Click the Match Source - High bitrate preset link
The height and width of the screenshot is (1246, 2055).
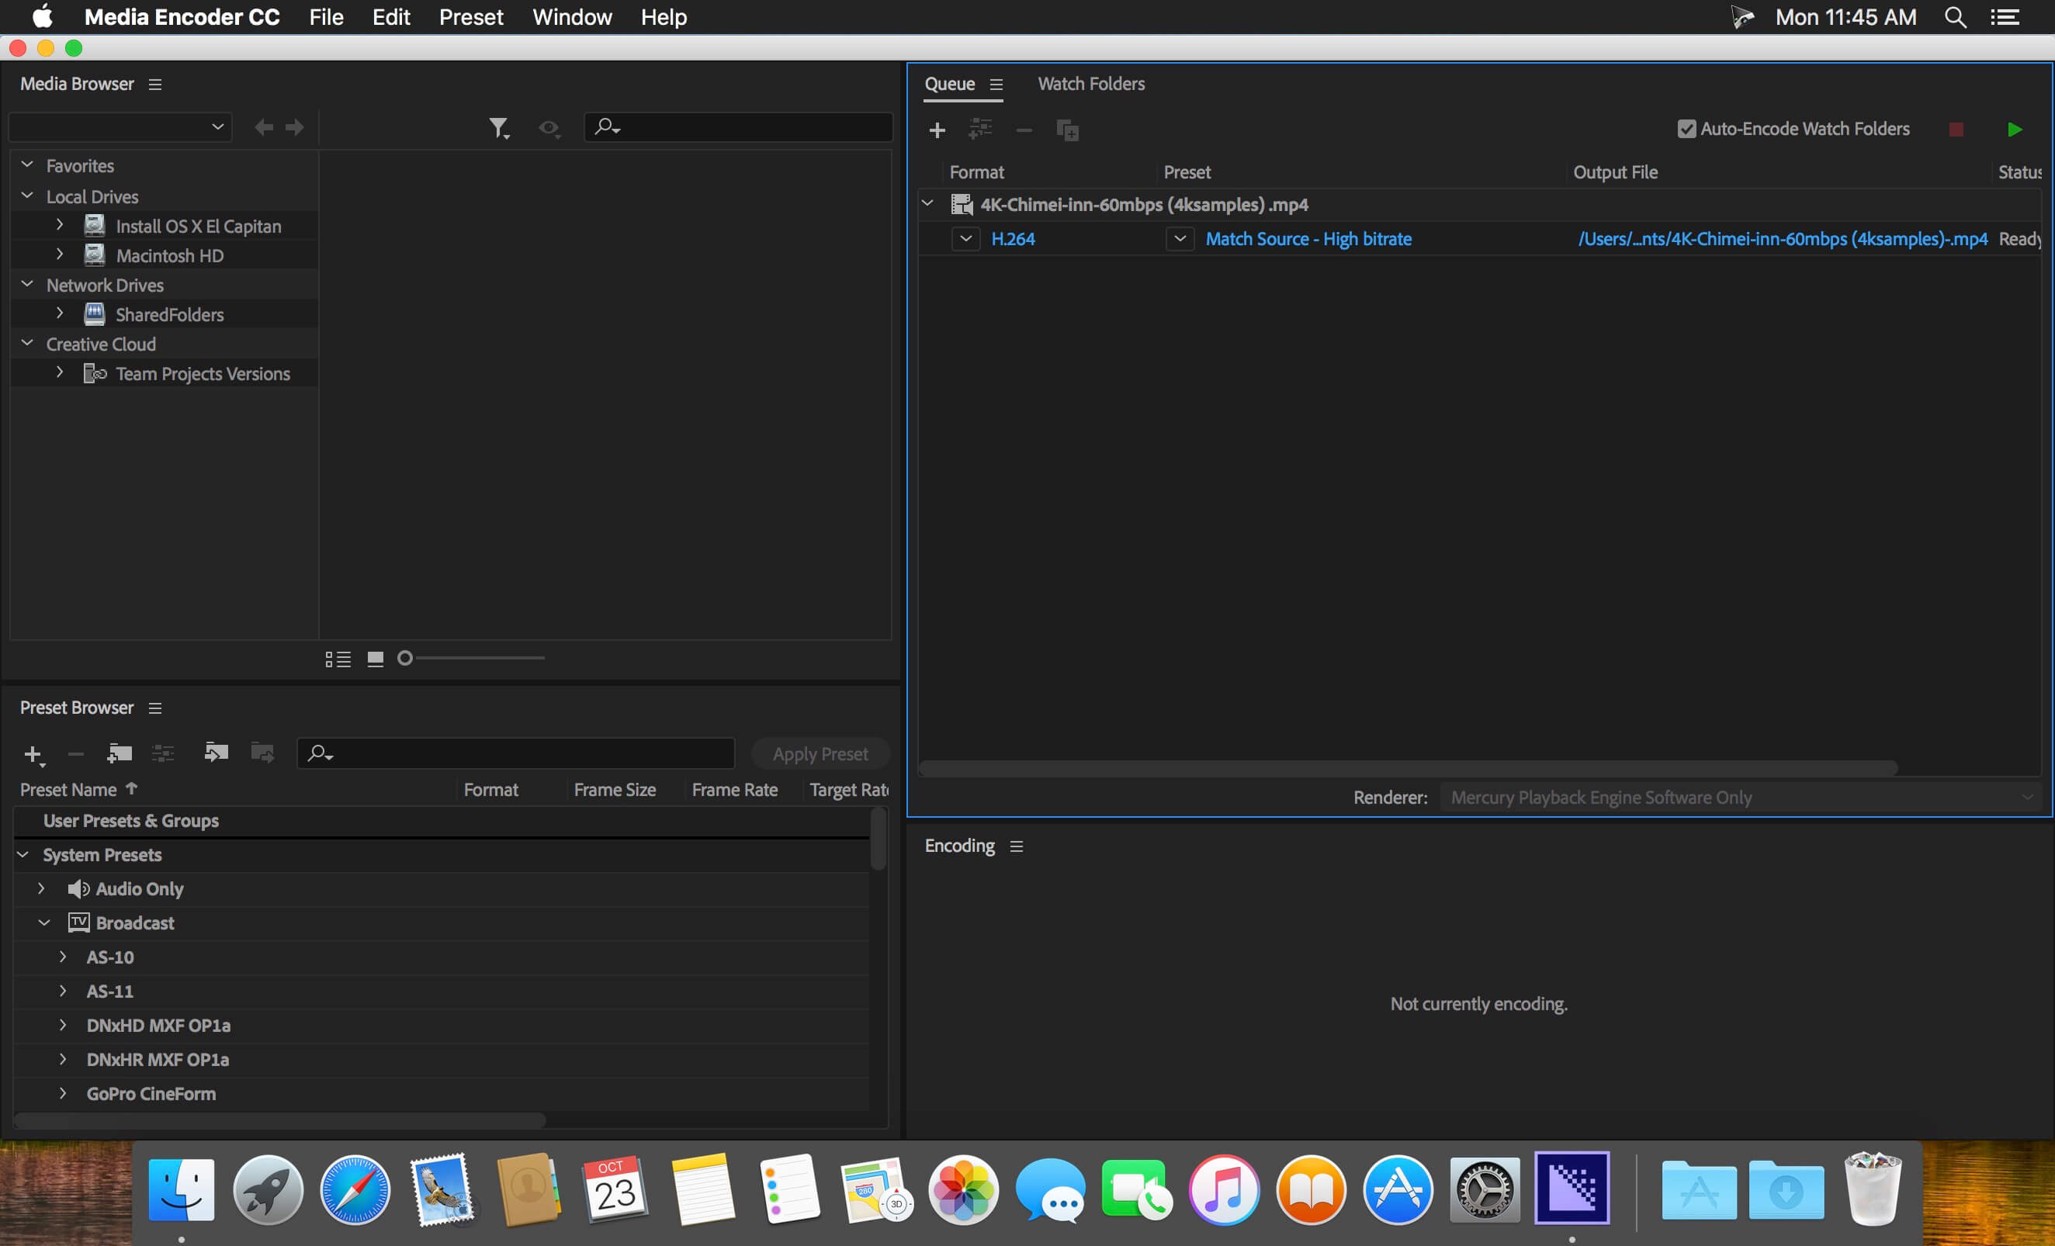(x=1306, y=237)
